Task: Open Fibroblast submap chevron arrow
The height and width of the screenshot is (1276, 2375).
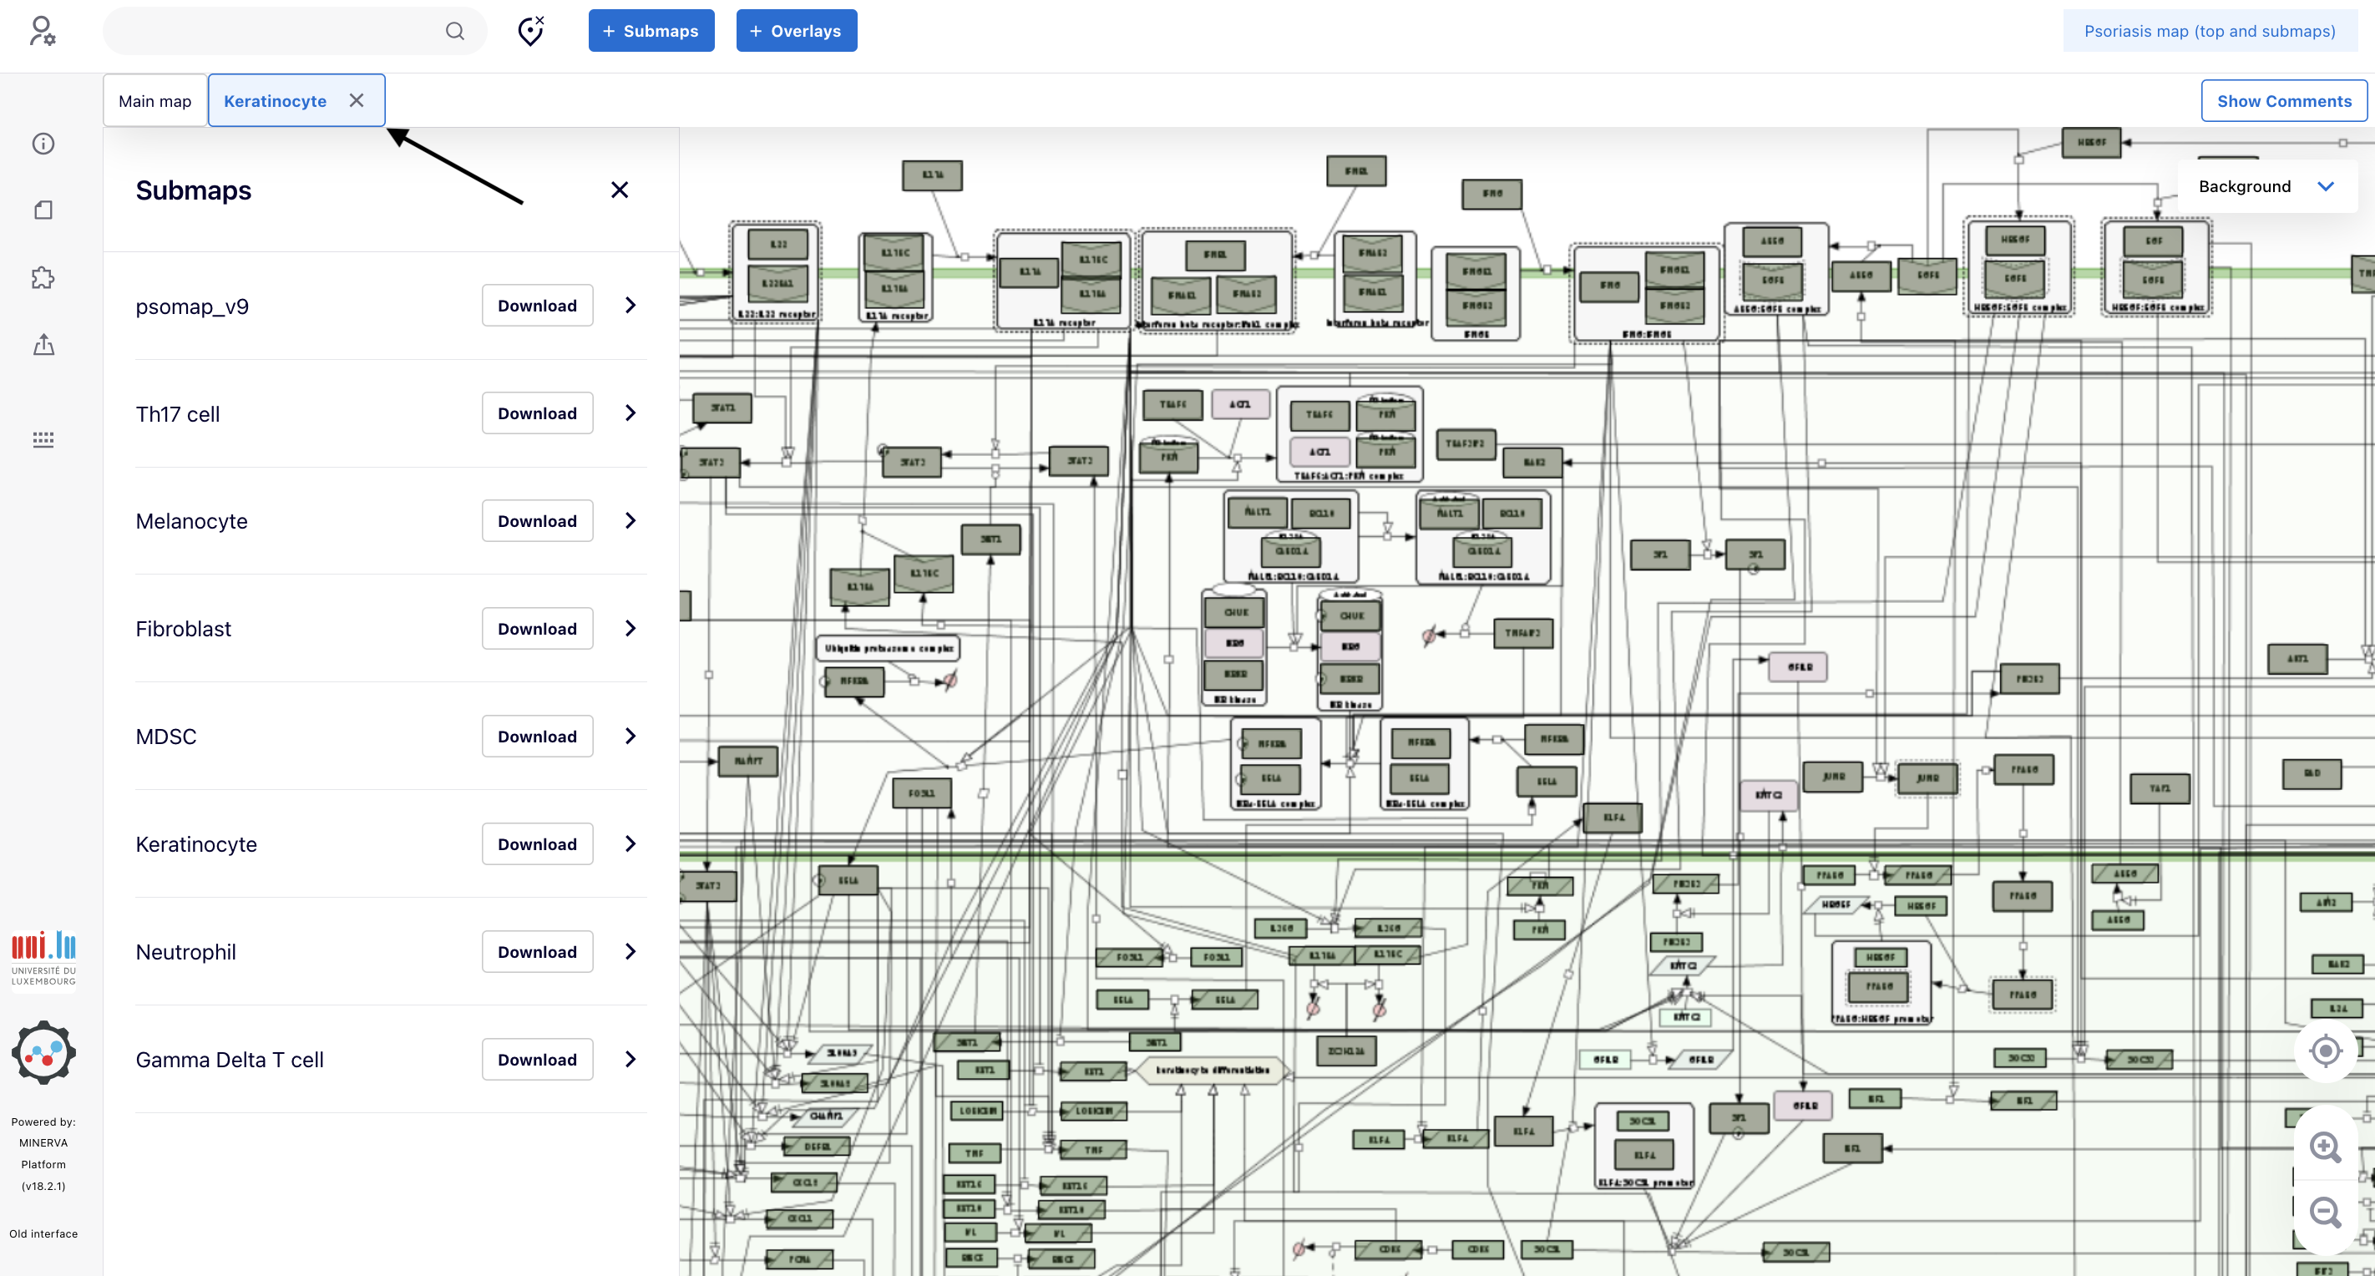Action: coord(630,629)
